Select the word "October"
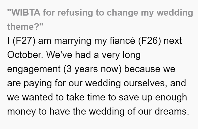Image resolution: width=198 pixels, height=129 pixels. coord(24,55)
